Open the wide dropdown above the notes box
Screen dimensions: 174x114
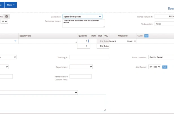(39, 92)
